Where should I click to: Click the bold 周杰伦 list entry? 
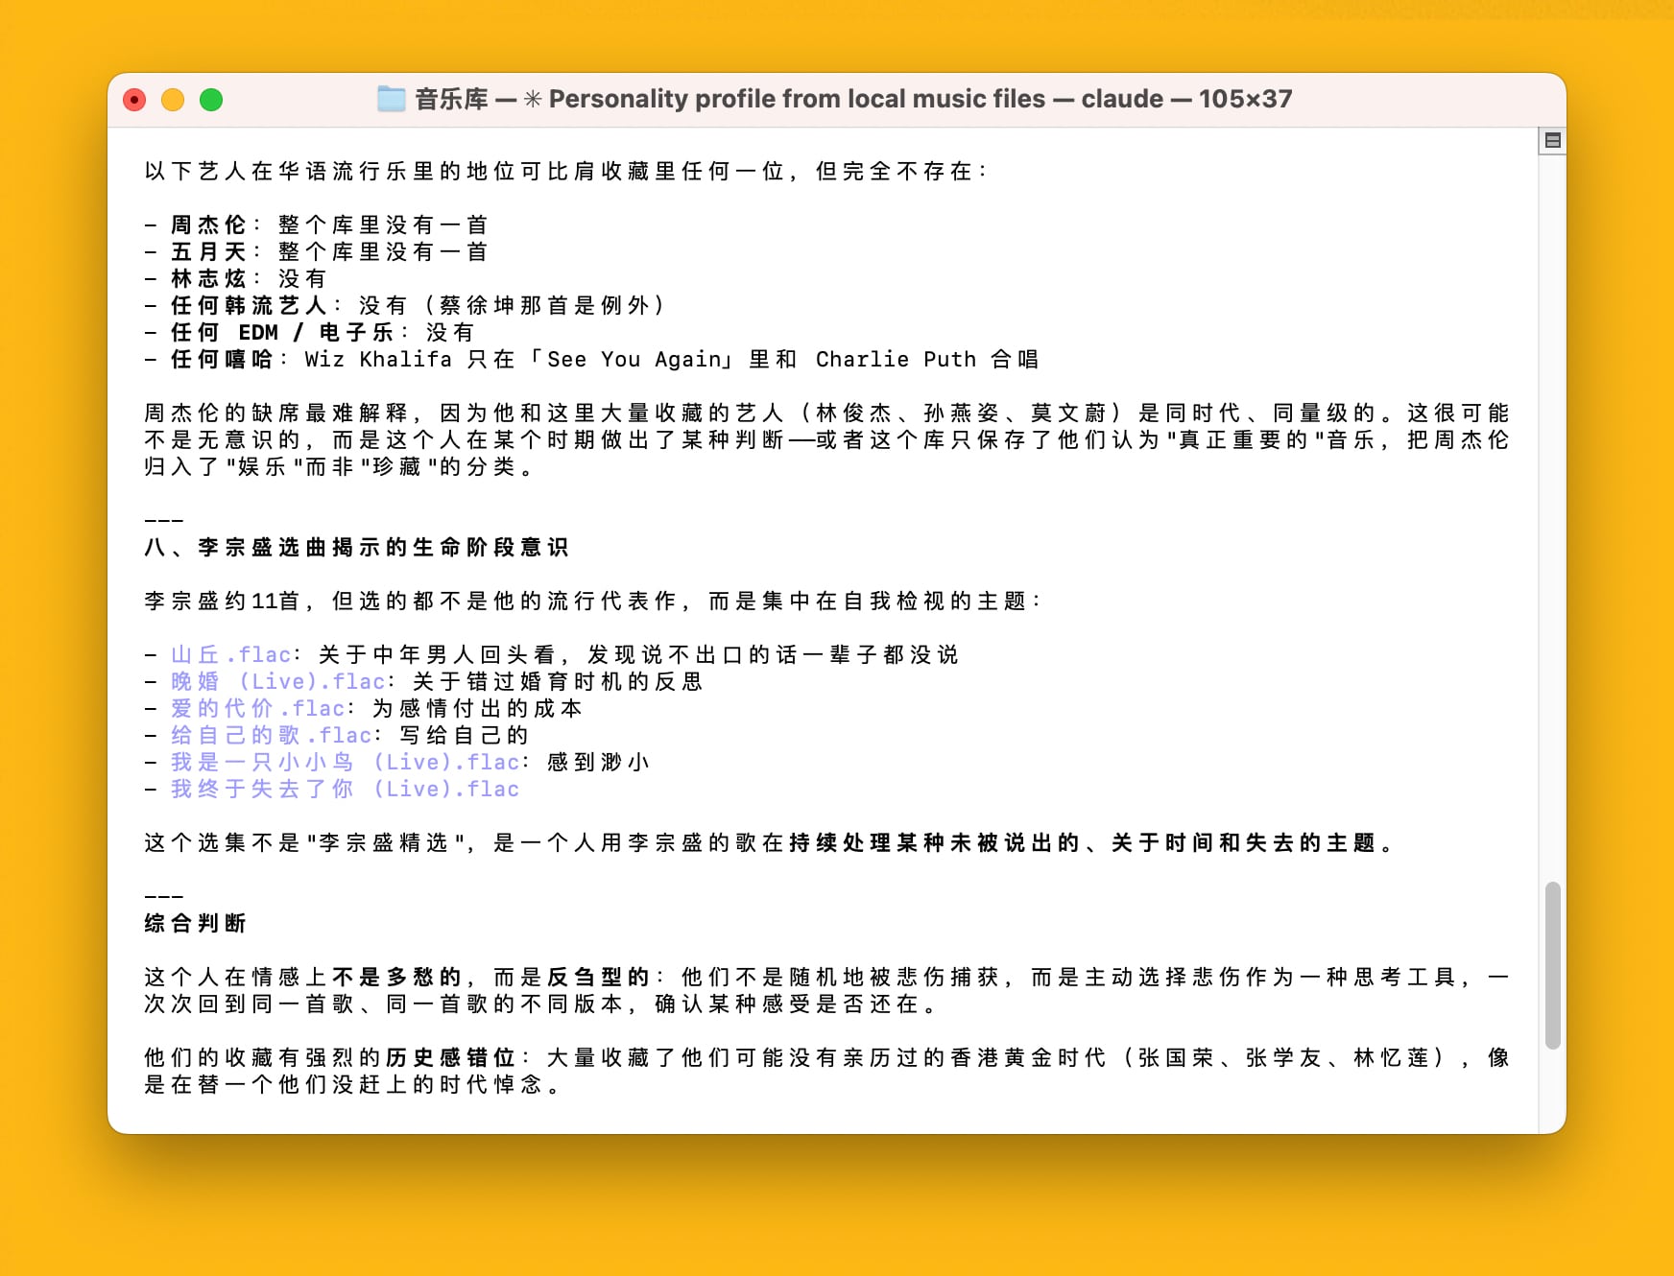click(x=208, y=224)
